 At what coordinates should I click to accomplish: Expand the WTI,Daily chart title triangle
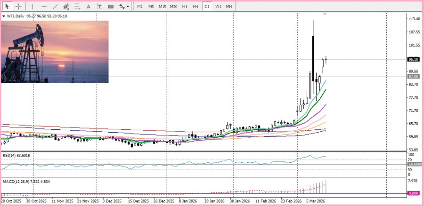click(x=4, y=16)
